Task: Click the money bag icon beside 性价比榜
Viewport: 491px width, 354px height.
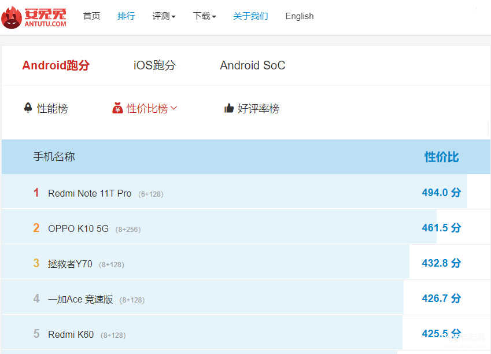Action: (117, 108)
